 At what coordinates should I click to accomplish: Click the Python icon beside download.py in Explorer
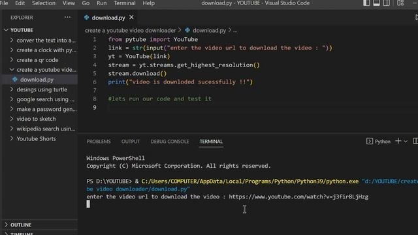[x=15, y=80]
